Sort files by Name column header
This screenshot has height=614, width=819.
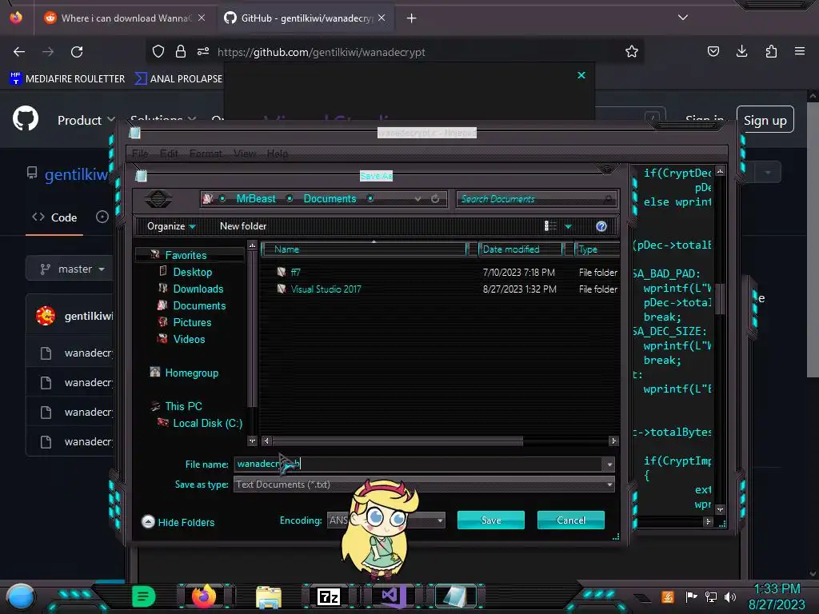tap(364, 249)
